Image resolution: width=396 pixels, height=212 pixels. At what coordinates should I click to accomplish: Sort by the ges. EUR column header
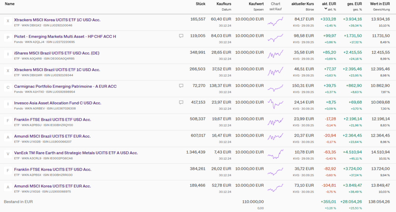point(354,4)
